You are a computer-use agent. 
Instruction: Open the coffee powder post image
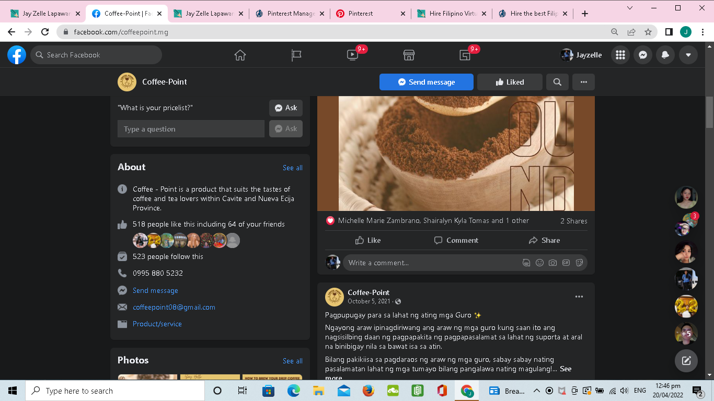point(456,154)
